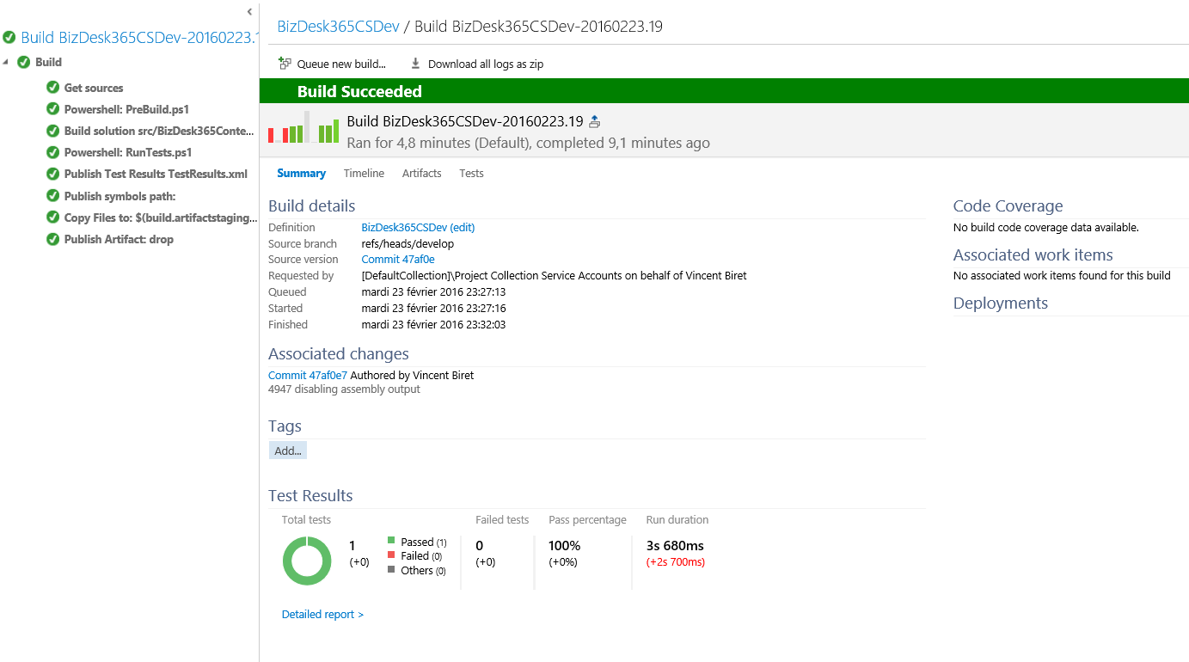Open the Commit 47af0e source version link
The width and height of the screenshot is (1189, 662).
(398, 260)
